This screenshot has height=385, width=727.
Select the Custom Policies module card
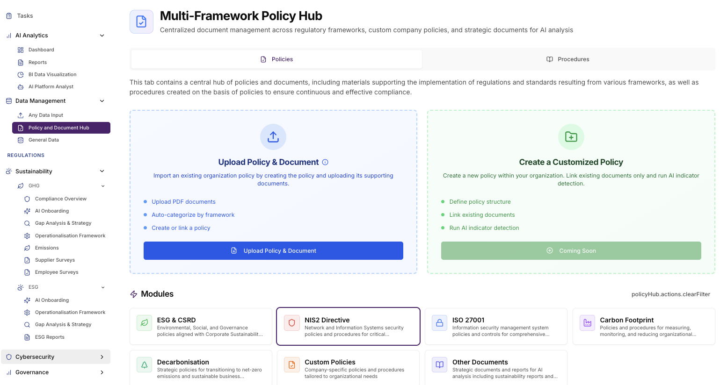point(348,368)
